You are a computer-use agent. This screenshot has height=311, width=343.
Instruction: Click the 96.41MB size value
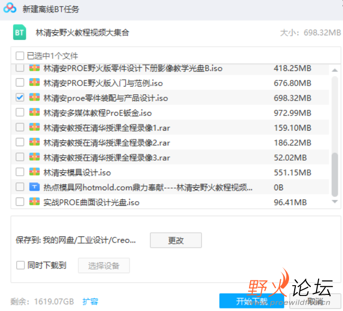click(290, 202)
